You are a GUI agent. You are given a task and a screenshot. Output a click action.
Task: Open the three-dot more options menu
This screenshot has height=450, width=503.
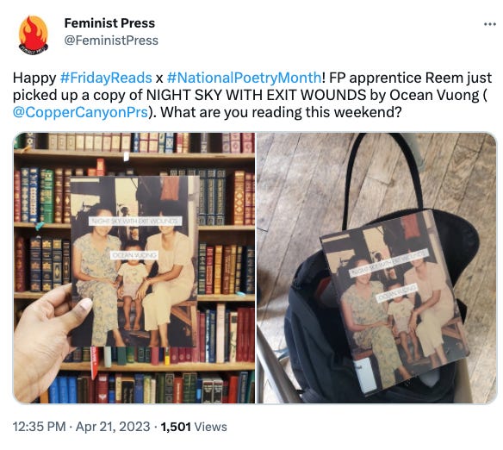(x=490, y=24)
